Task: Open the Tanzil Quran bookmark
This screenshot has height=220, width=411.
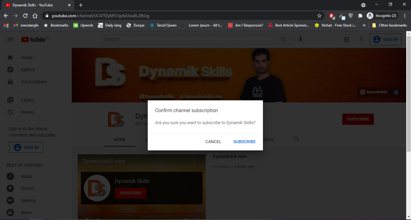Action: pyautogui.click(x=163, y=25)
